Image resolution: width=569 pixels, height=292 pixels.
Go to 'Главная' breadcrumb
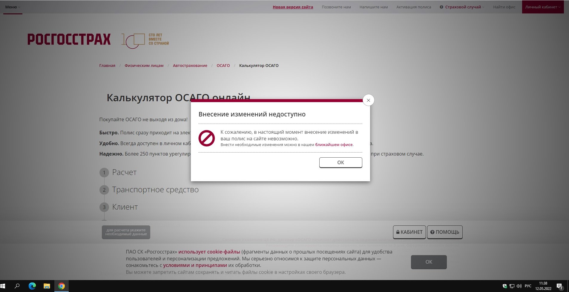point(107,65)
